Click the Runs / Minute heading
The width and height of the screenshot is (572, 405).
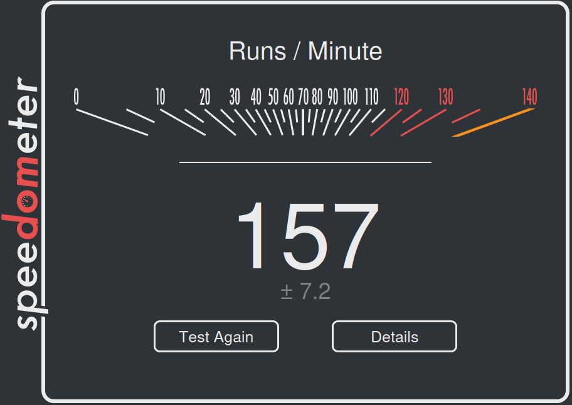coord(305,51)
